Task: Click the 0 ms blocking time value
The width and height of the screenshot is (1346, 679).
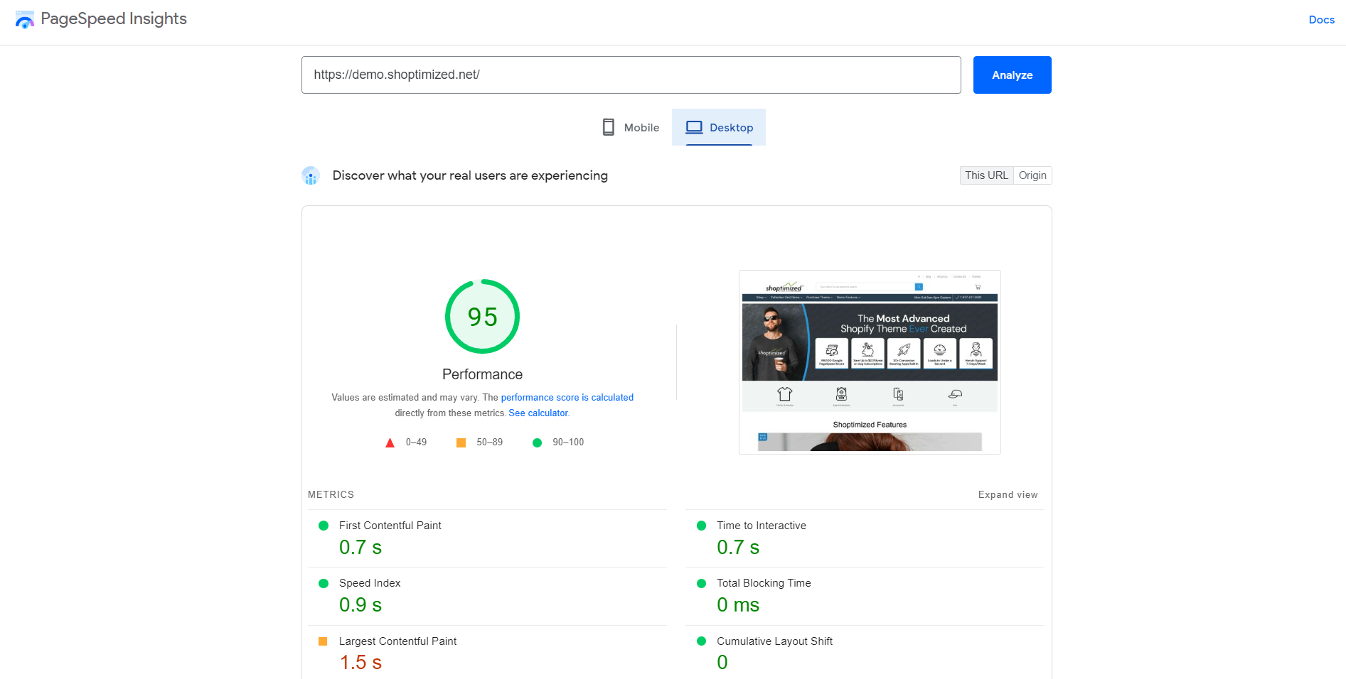Action: 738,605
